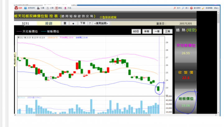Click the stock code field 3231

click(26, 23)
